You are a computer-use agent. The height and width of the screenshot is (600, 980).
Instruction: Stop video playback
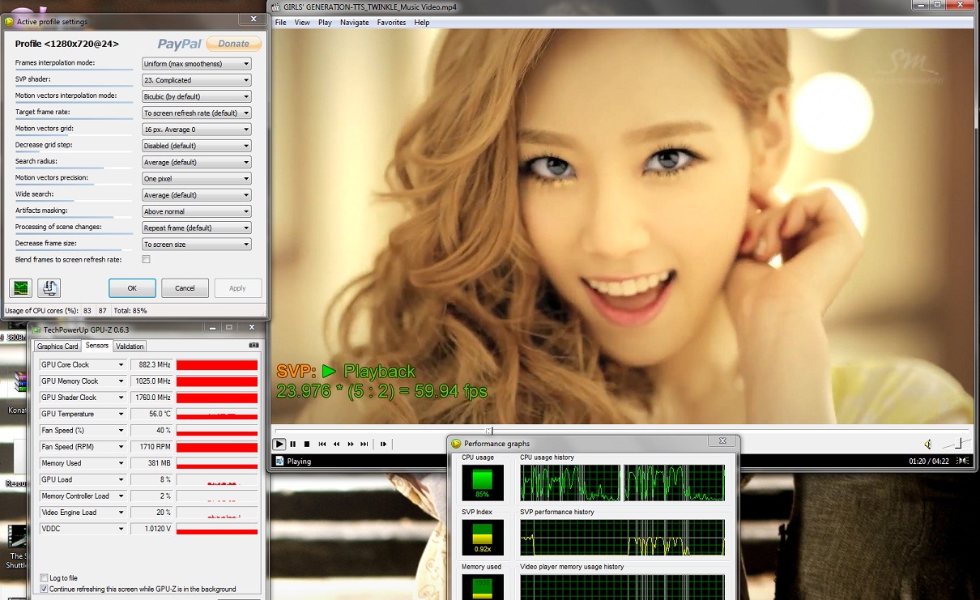coord(306,444)
